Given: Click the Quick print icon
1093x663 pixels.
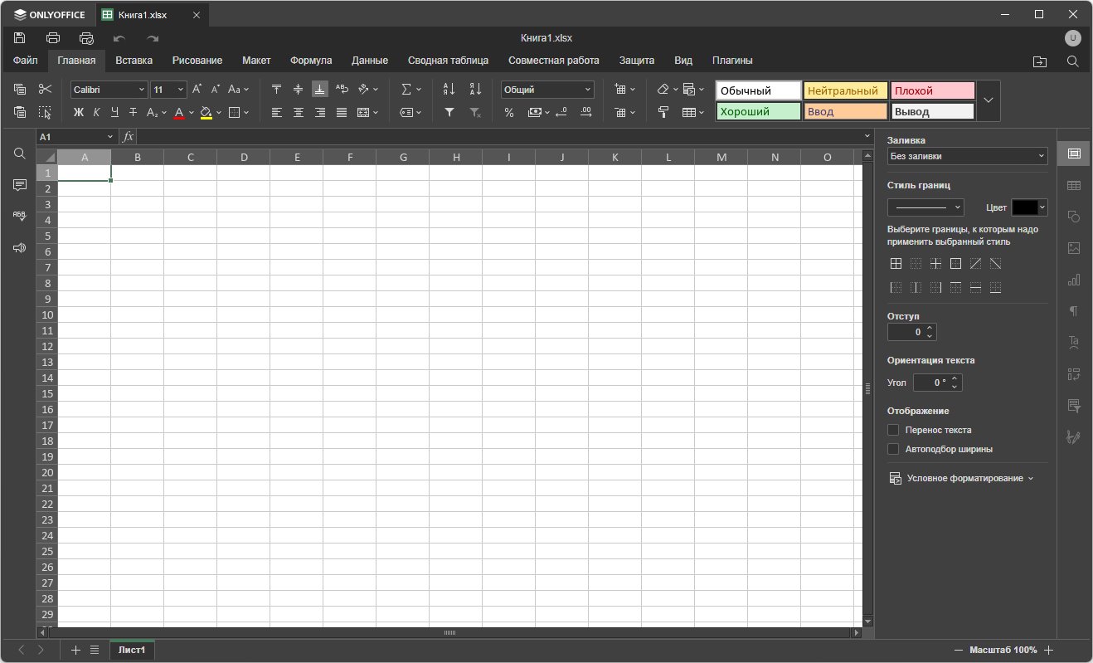Looking at the screenshot, I should coord(86,37).
